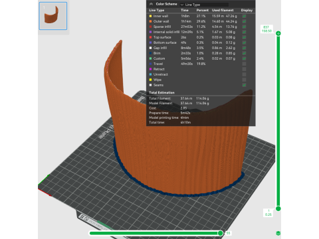
Task: Click the white Seams color swatch
Action: 151,85
